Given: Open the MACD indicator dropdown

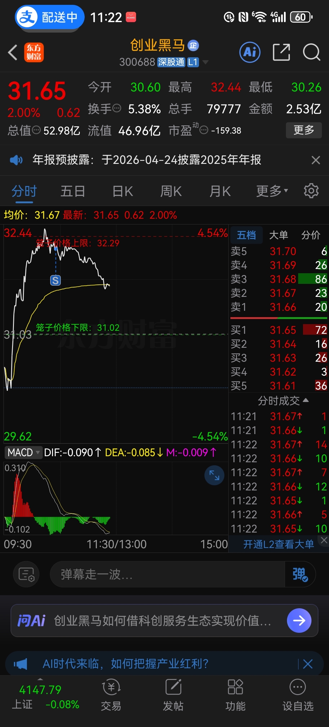Looking at the screenshot, I should pyautogui.click(x=23, y=453).
